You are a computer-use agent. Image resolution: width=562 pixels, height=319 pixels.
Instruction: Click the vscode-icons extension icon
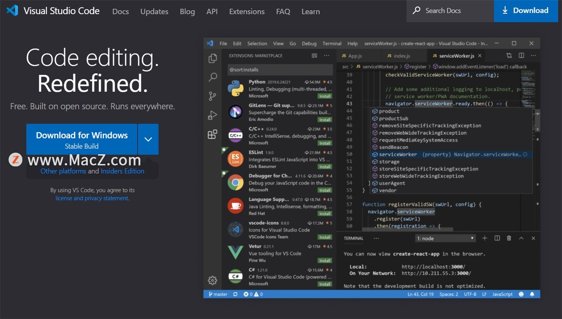pos(235,230)
